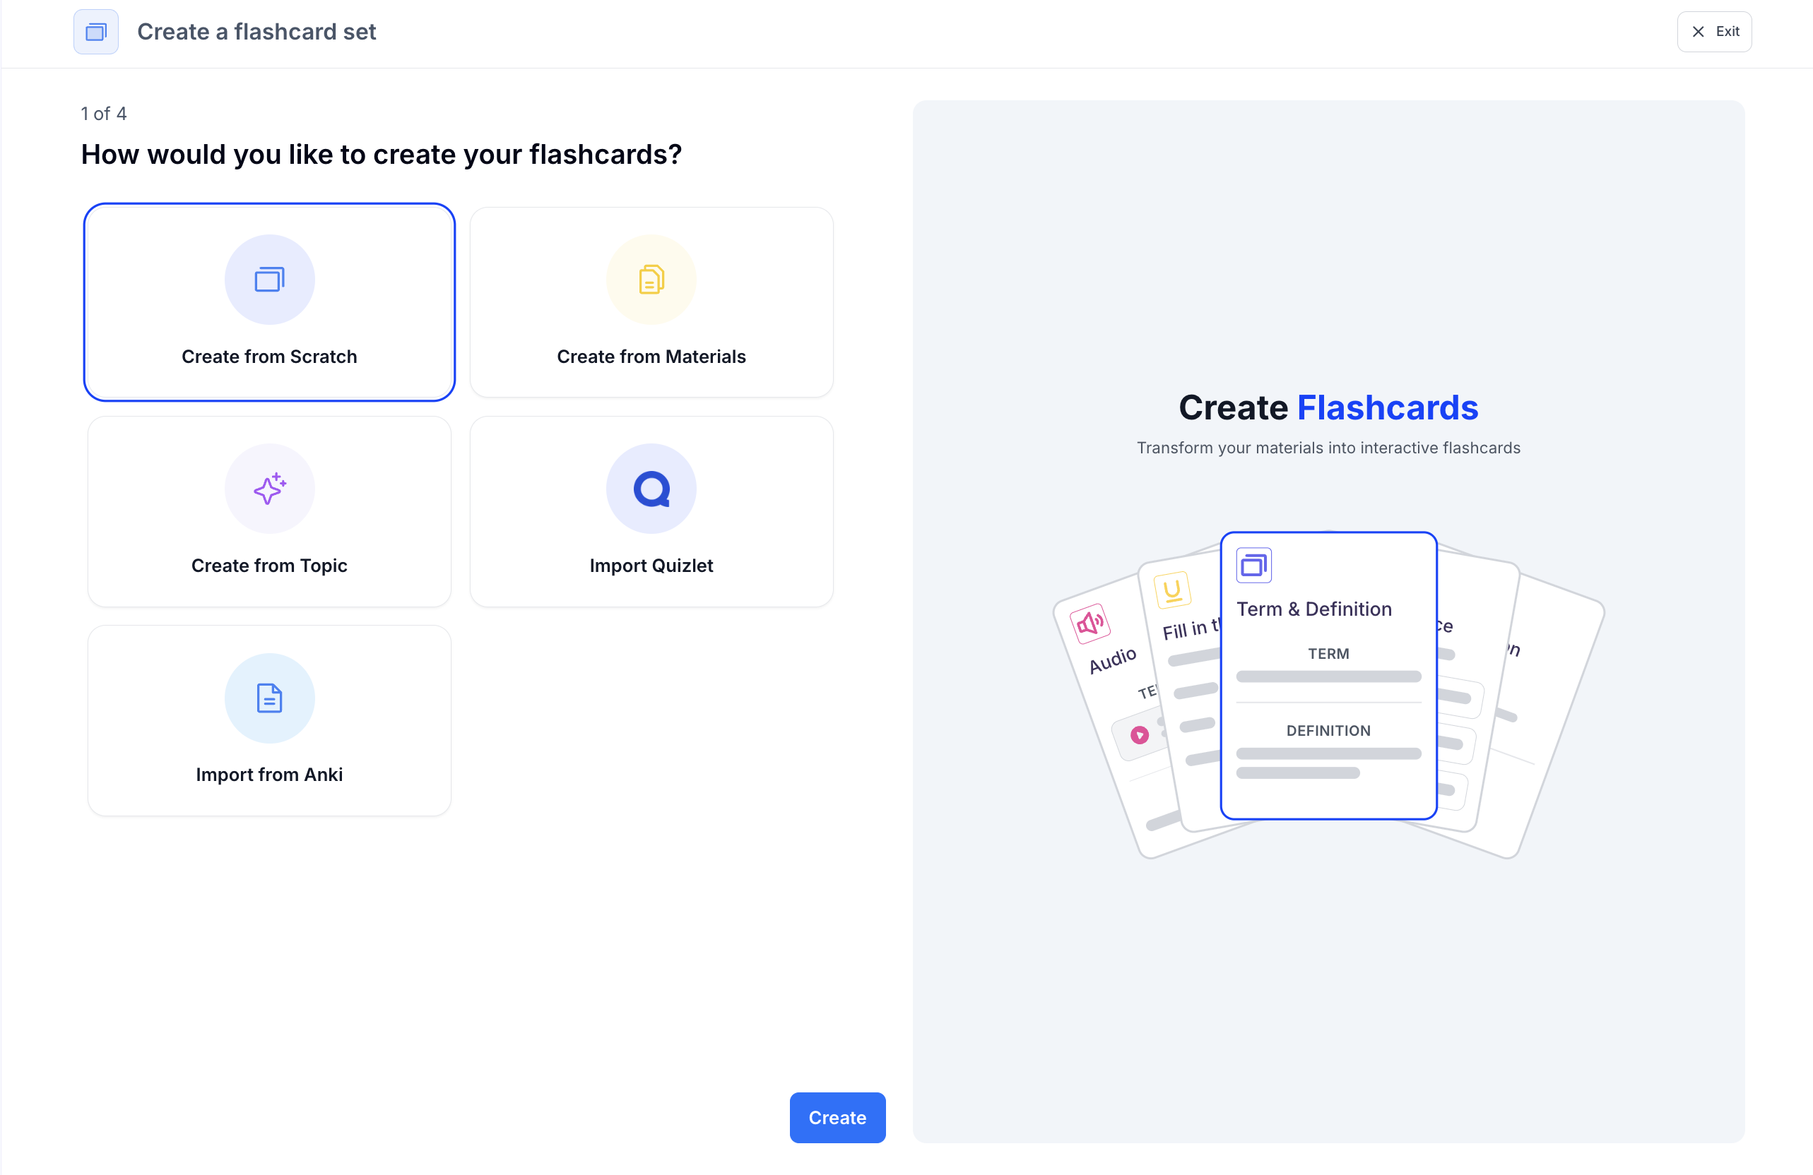Click the Anki document file icon
Screen dimensions: 1813x1175
pyautogui.click(x=269, y=698)
